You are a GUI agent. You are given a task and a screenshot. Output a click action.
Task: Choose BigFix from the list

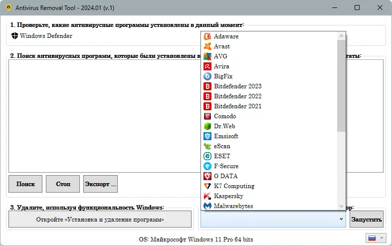(269, 76)
